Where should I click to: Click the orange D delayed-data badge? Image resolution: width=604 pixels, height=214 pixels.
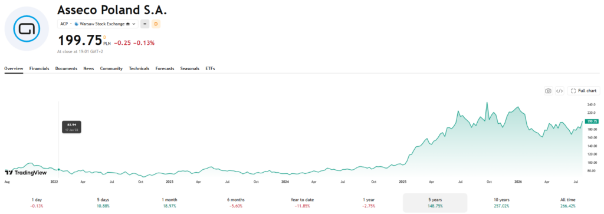click(156, 24)
